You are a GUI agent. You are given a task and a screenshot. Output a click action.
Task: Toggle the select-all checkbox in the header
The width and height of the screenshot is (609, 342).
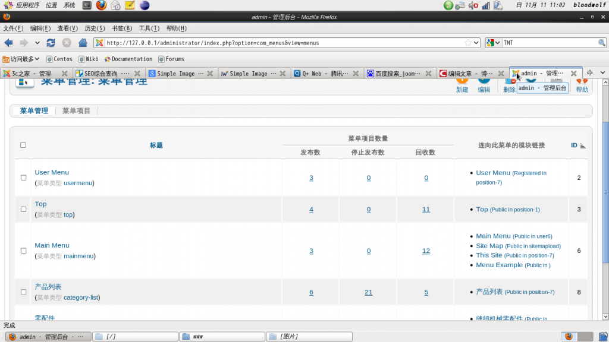[x=23, y=145]
